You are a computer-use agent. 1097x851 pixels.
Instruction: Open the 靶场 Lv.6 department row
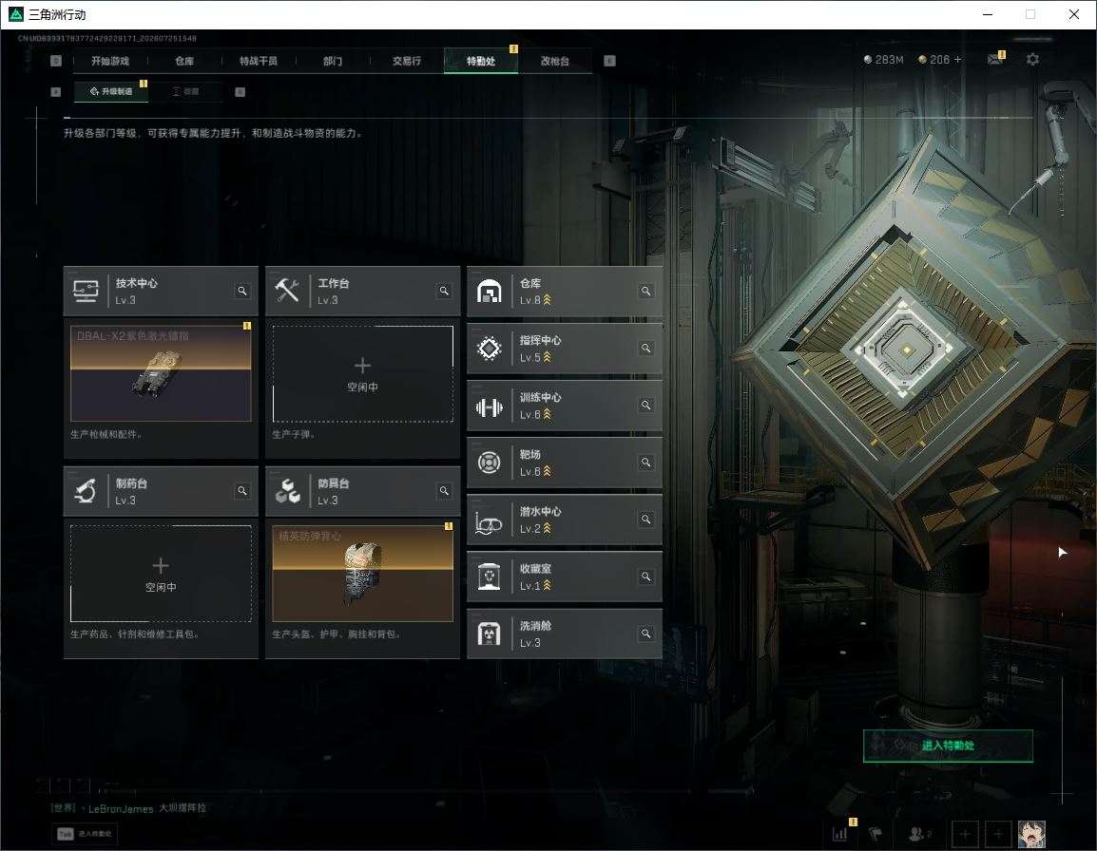pos(565,463)
